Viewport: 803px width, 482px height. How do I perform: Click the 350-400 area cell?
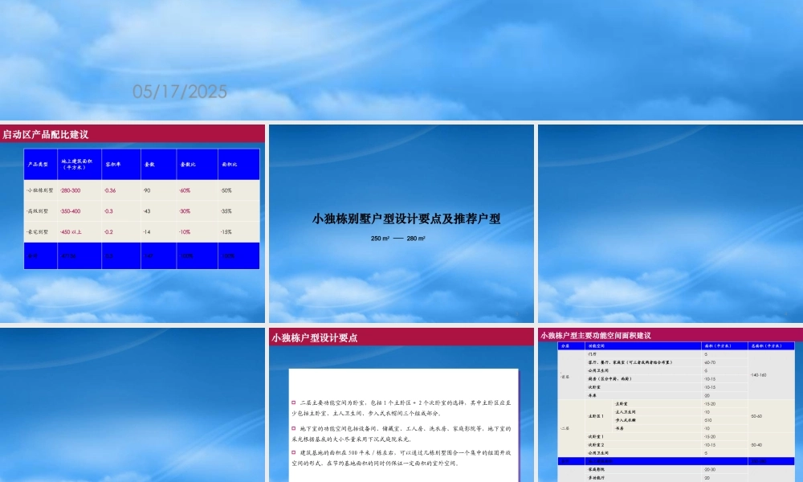[x=79, y=211]
